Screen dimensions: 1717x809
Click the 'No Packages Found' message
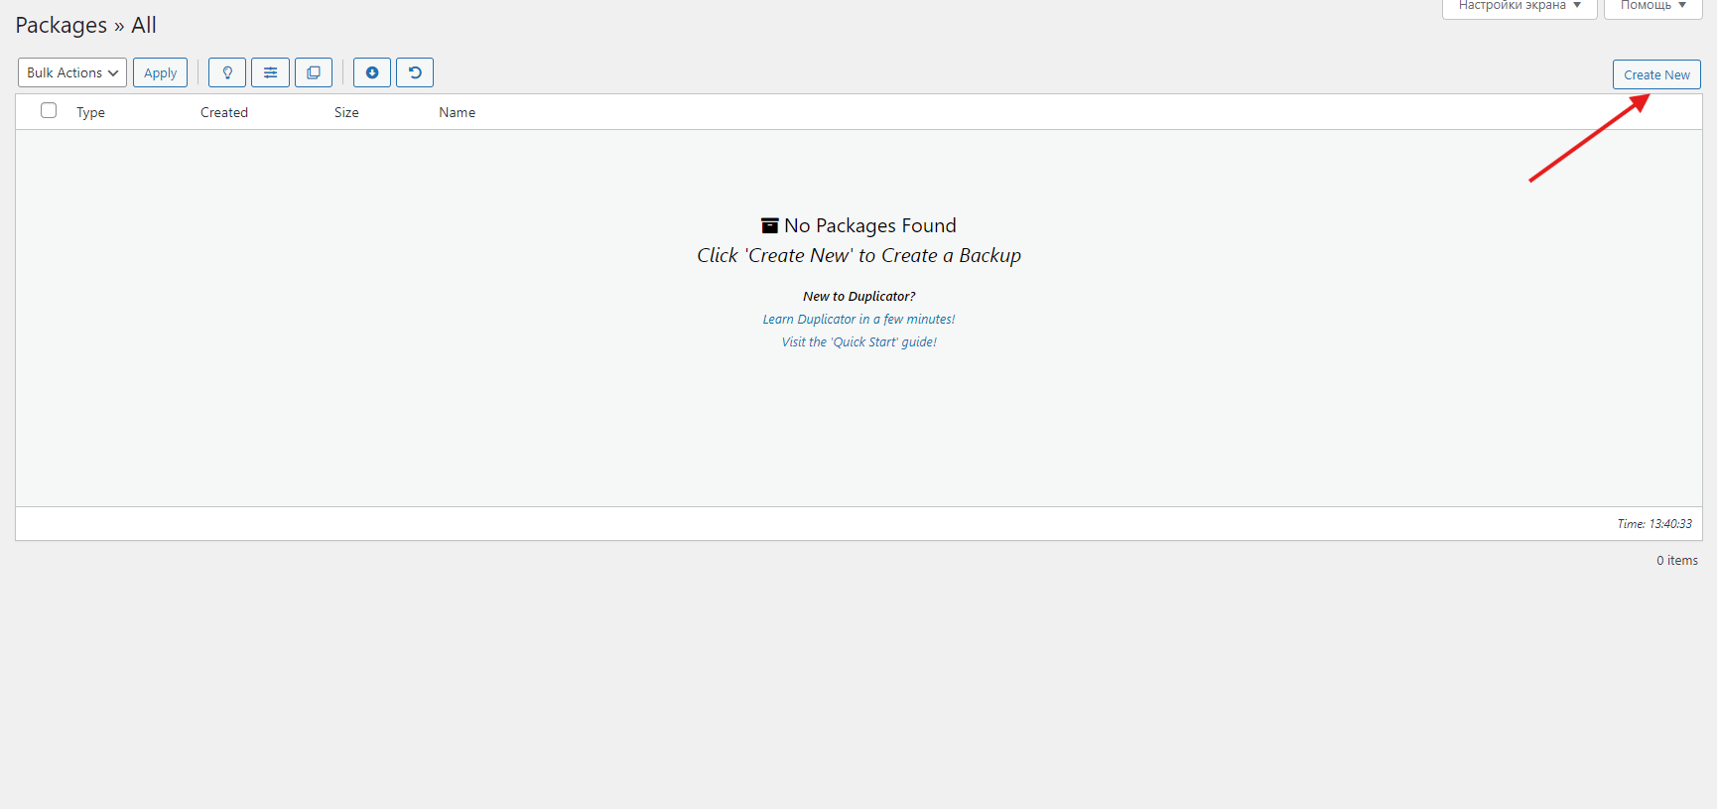pos(858,225)
